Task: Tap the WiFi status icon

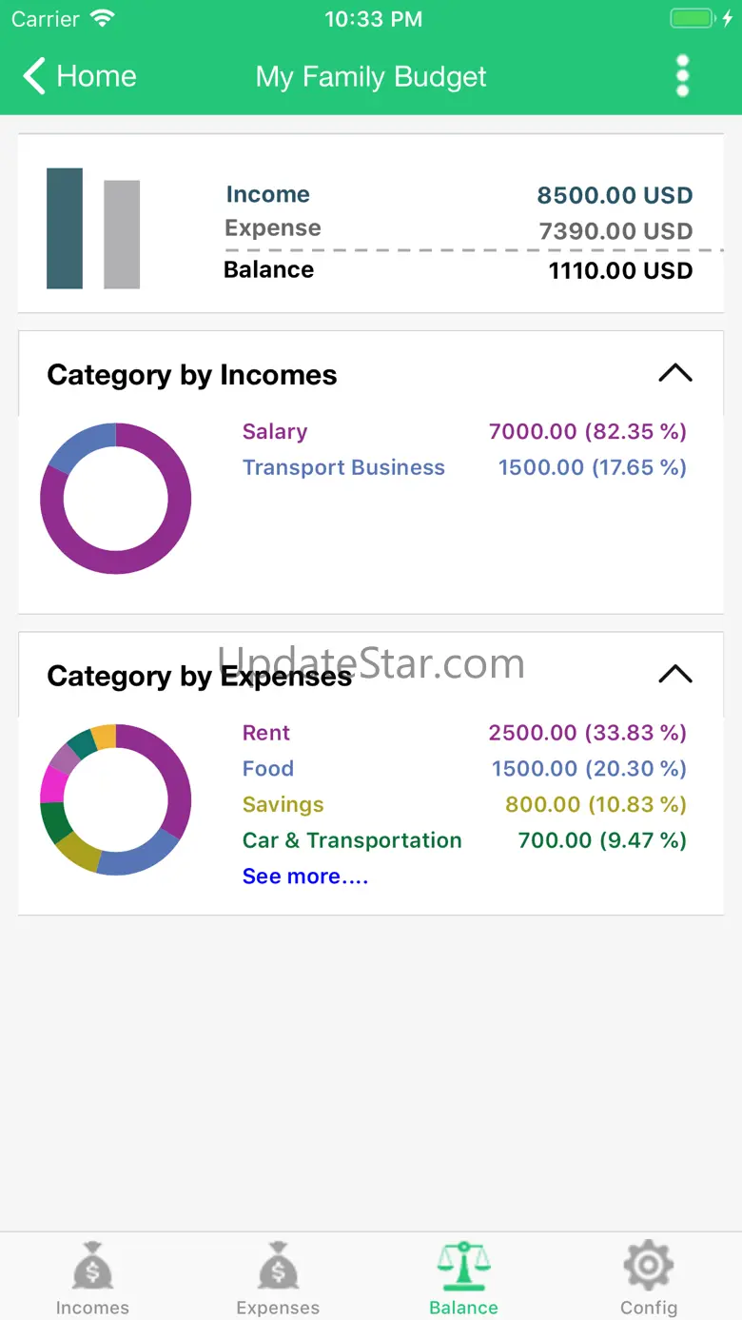Action: 102,19
